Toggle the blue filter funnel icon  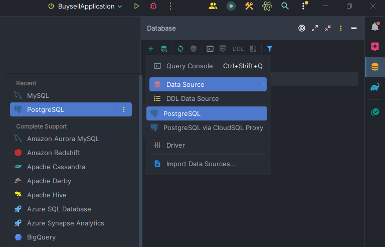tap(270, 49)
